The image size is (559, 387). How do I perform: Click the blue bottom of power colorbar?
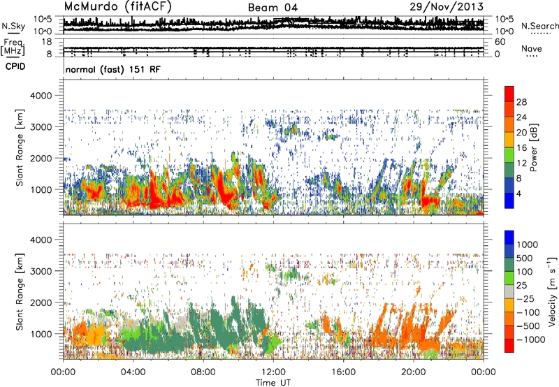pos(509,200)
